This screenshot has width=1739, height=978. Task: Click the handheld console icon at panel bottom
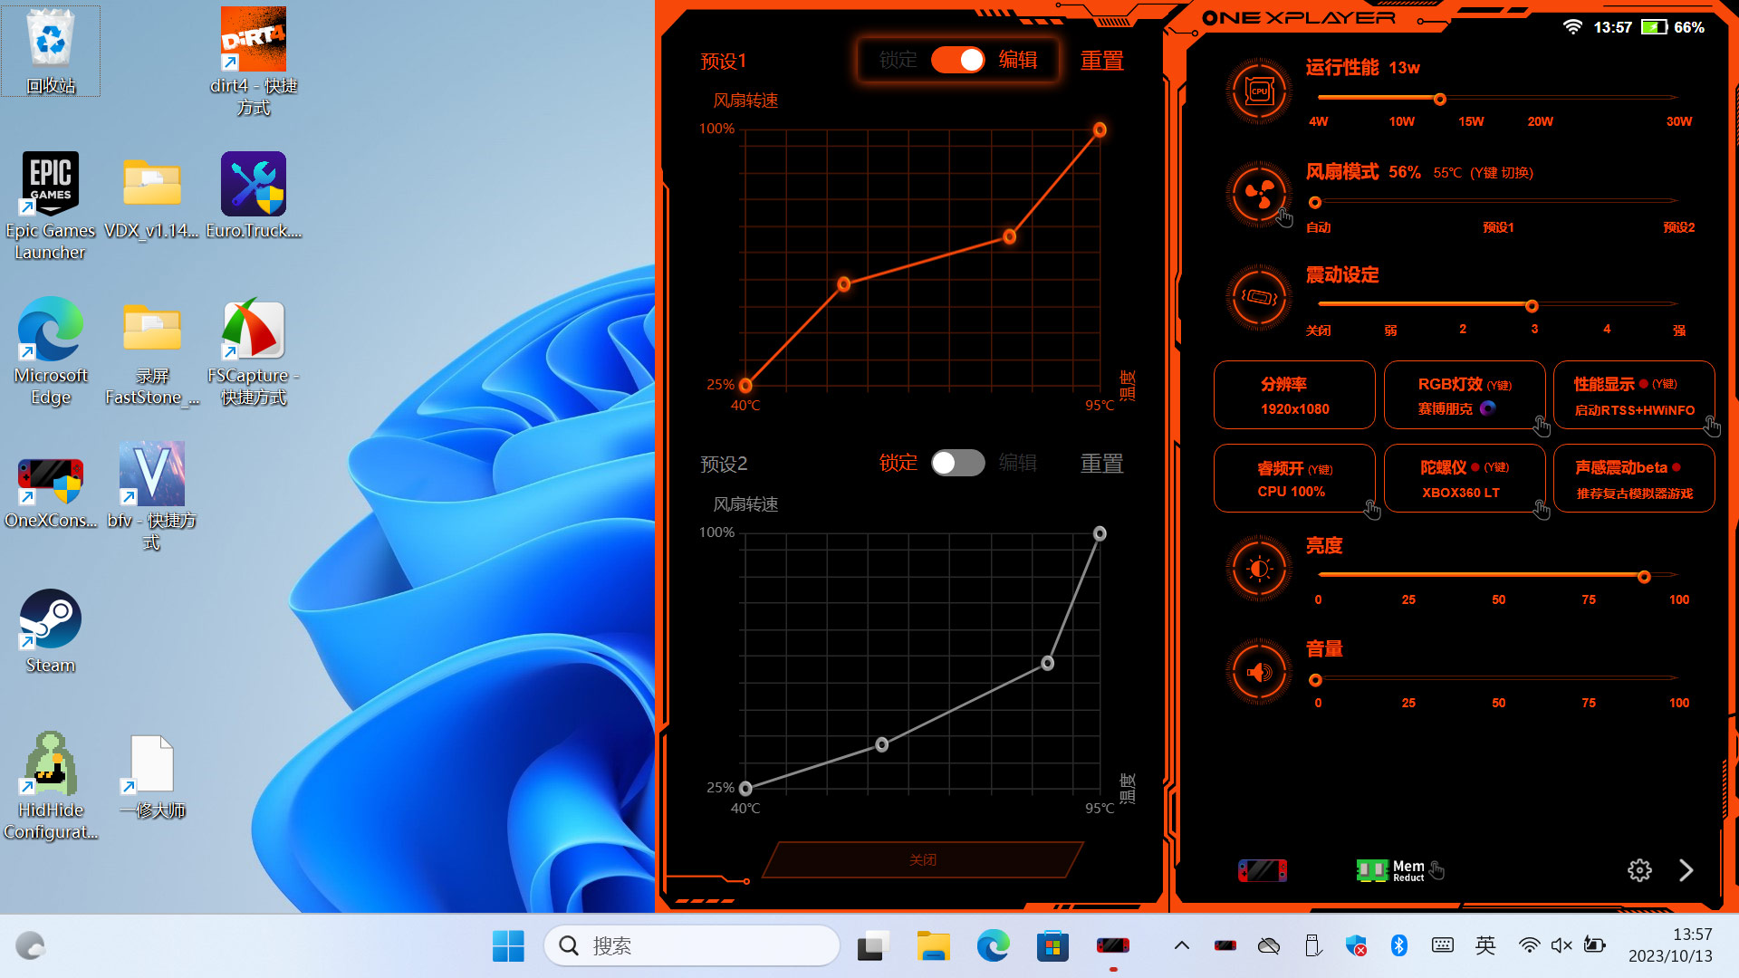(x=1263, y=870)
